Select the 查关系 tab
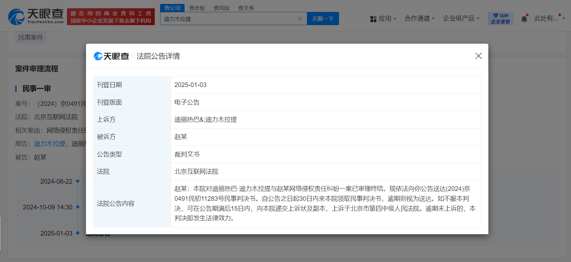The width and height of the screenshot is (571, 262). point(246,8)
